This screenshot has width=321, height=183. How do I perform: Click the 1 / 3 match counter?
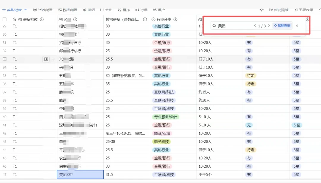262,26
